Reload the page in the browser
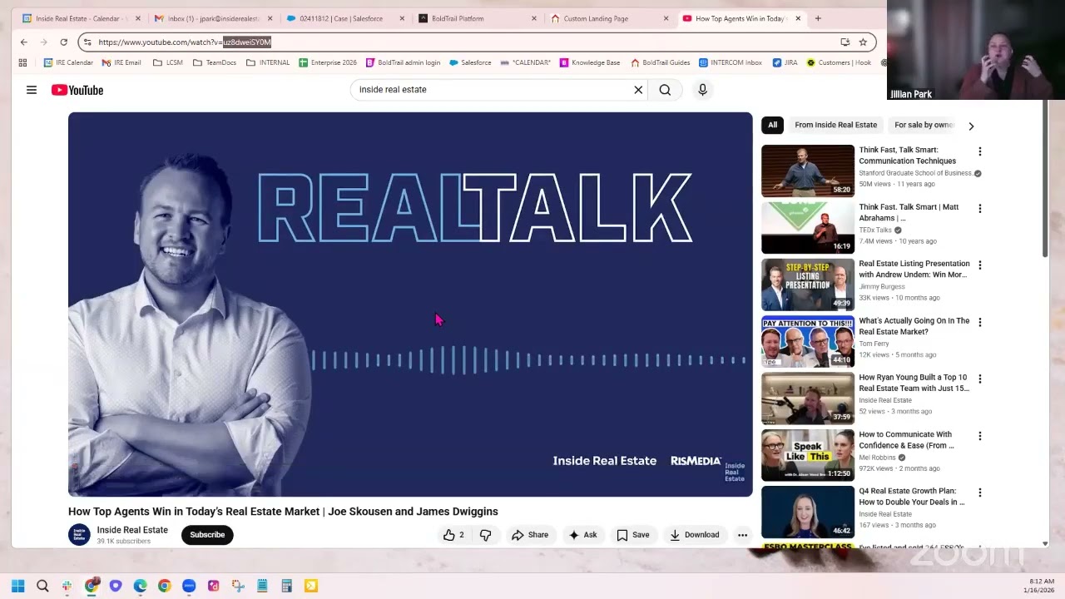This screenshot has width=1065, height=599. click(x=63, y=42)
